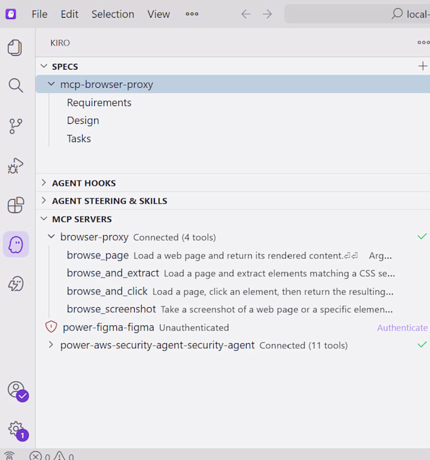Click the Kiro app logo icon
Image resolution: width=430 pixels, height=460 pixels.
click(x=11, y=14)
